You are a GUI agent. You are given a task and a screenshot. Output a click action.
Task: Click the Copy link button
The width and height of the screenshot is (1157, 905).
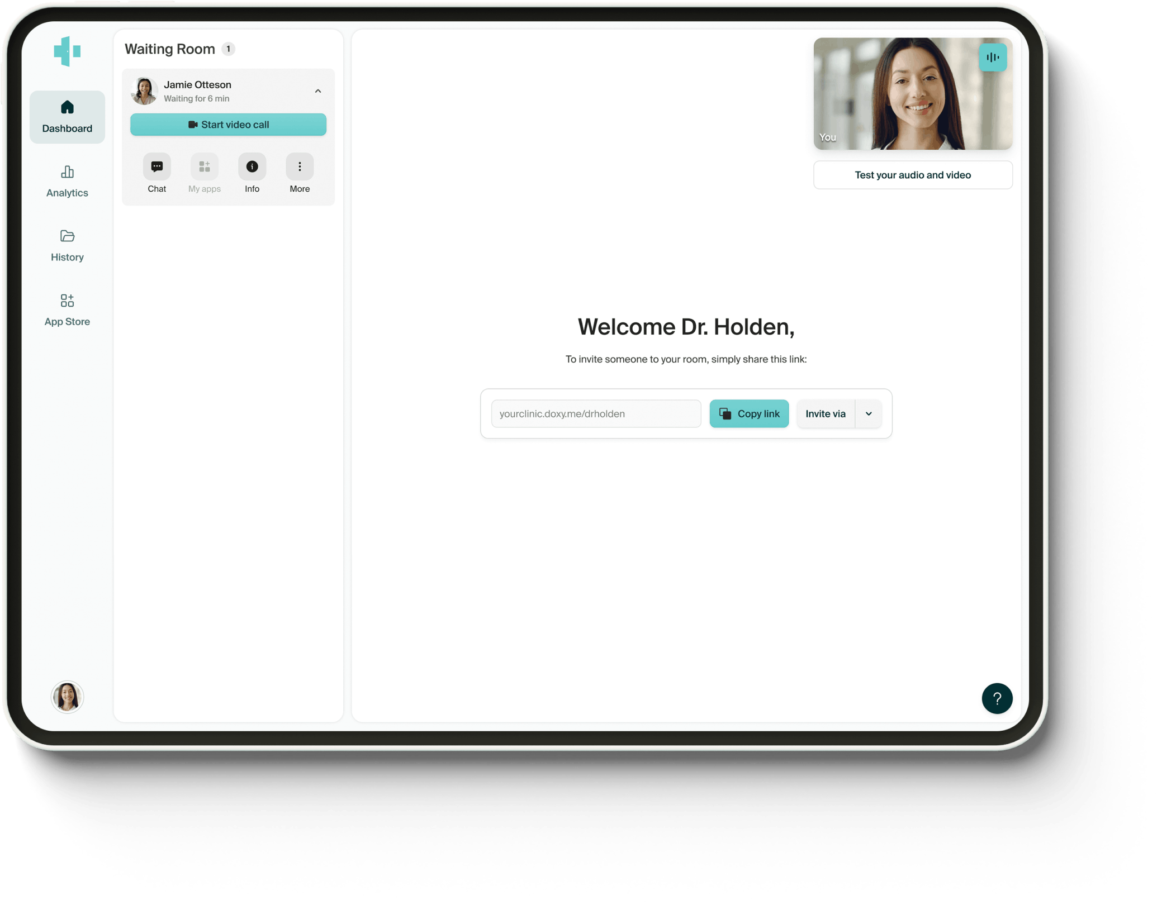click(x=750, y=413)
